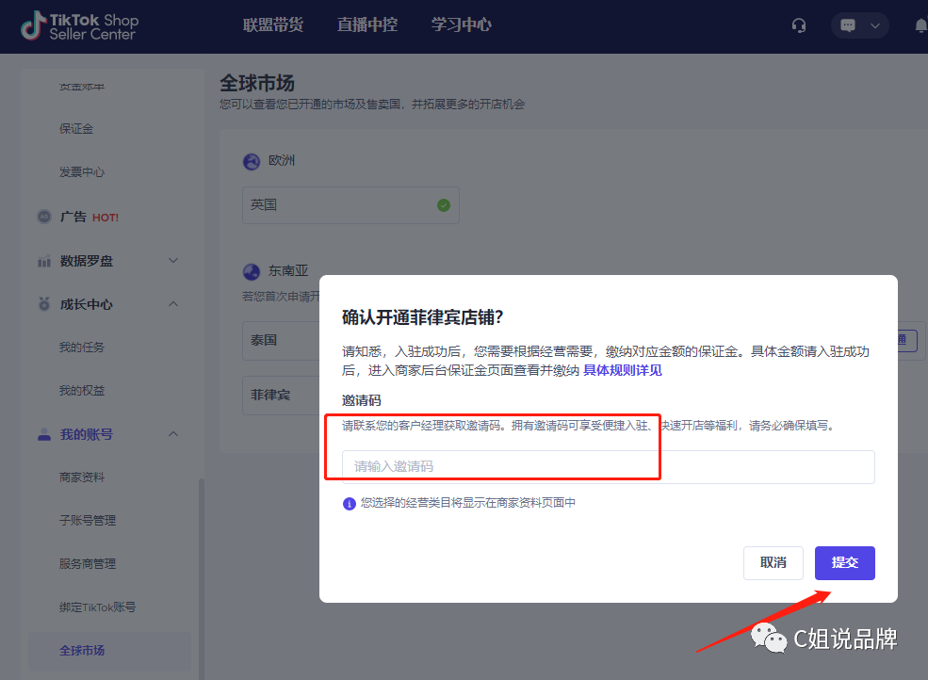The width and height of the screenshot is (928, 680).
Task: Open the chevron next to the chat icon
Action: coord(874,25)
